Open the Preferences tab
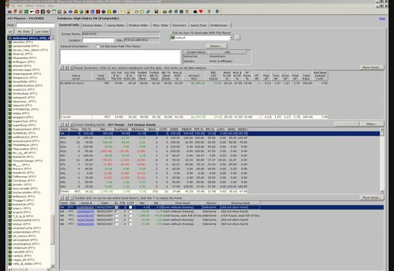This screenshot has height=271, width=394. (219, 25)
